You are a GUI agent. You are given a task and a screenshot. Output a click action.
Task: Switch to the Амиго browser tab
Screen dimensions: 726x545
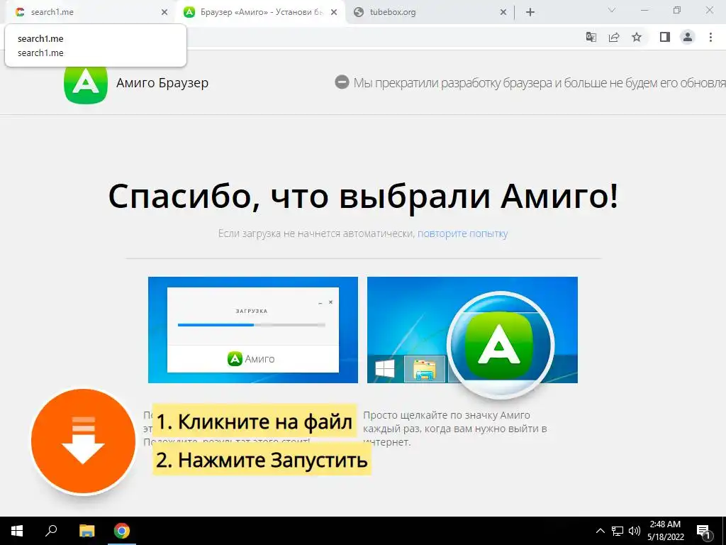(x=261, y=12)
